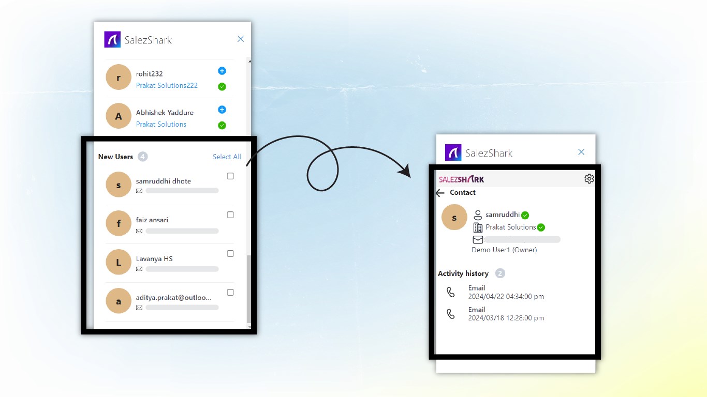Click the SalezShark logo in left panel

tap(112, 40)
